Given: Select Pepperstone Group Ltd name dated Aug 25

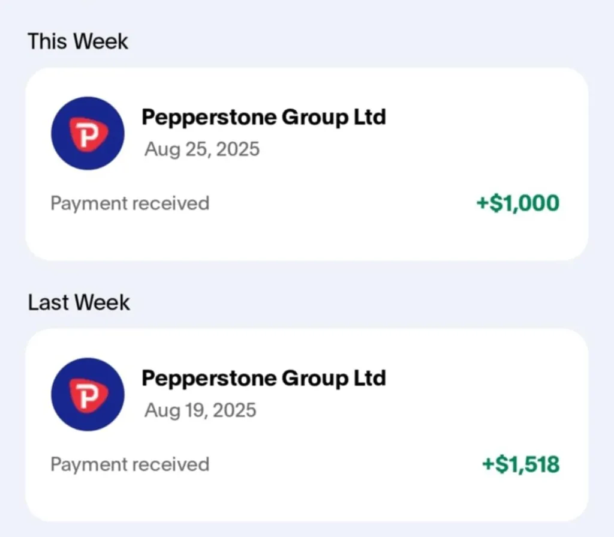Looking at the screenshot, I should coord(263,117).
